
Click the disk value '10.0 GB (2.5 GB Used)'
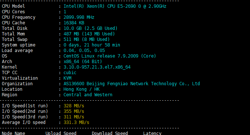[x=90, y=28]
